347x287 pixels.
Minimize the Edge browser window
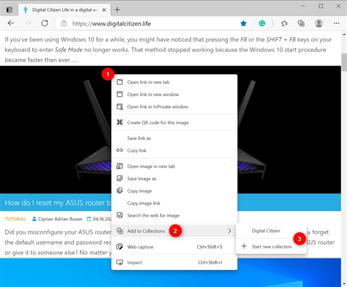[x=303, y=6]
